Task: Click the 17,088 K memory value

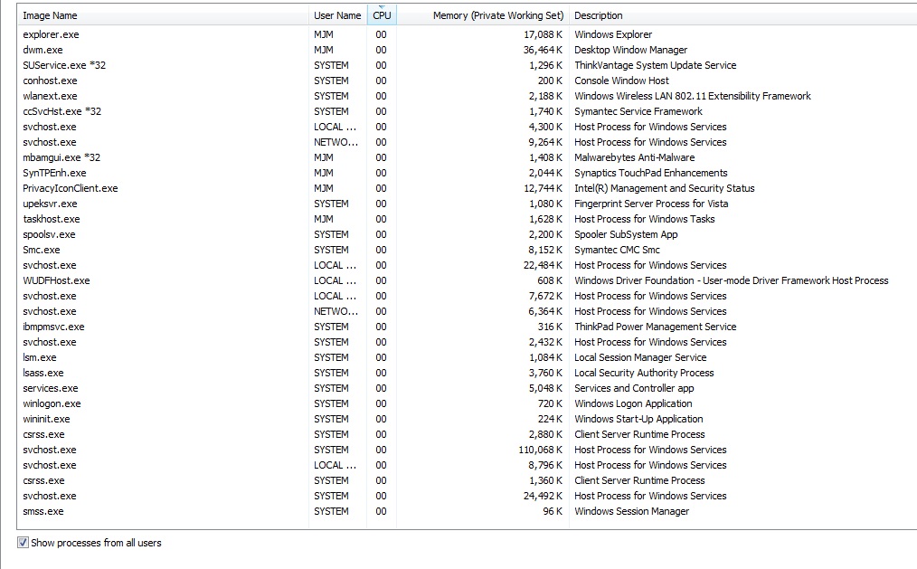Action: pos(543,34)
